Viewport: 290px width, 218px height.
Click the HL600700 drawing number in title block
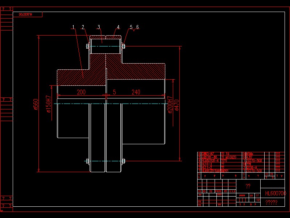[275, 194]
